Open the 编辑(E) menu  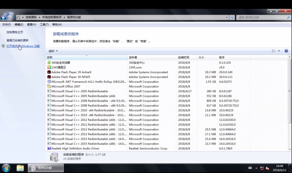point(19,24)
